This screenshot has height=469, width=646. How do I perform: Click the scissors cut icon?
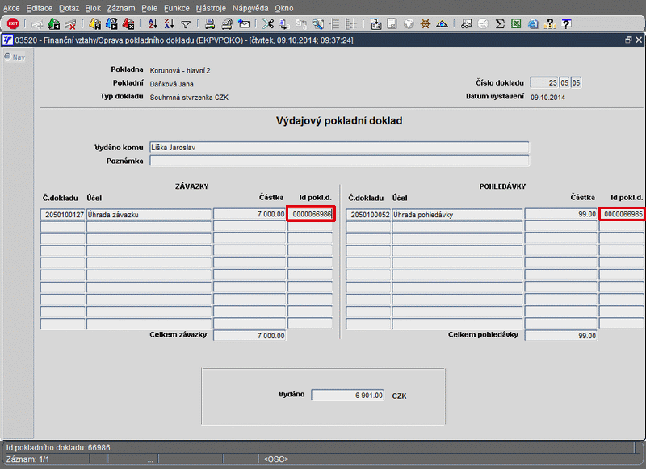[268, 24]
